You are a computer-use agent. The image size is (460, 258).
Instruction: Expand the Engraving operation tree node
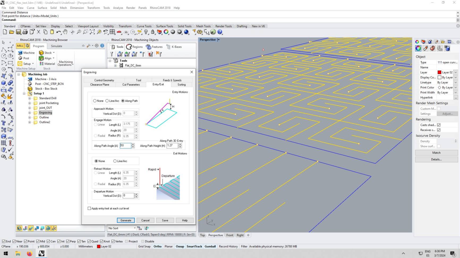(x=30, y=113)
